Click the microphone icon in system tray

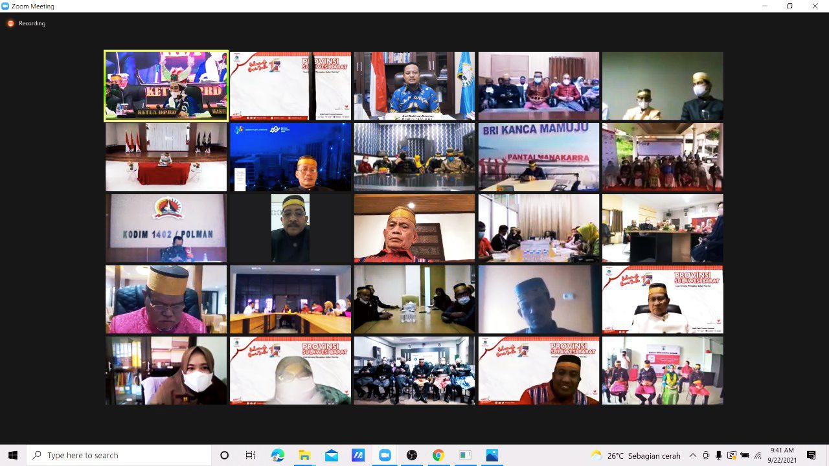[x=719, y=456]
